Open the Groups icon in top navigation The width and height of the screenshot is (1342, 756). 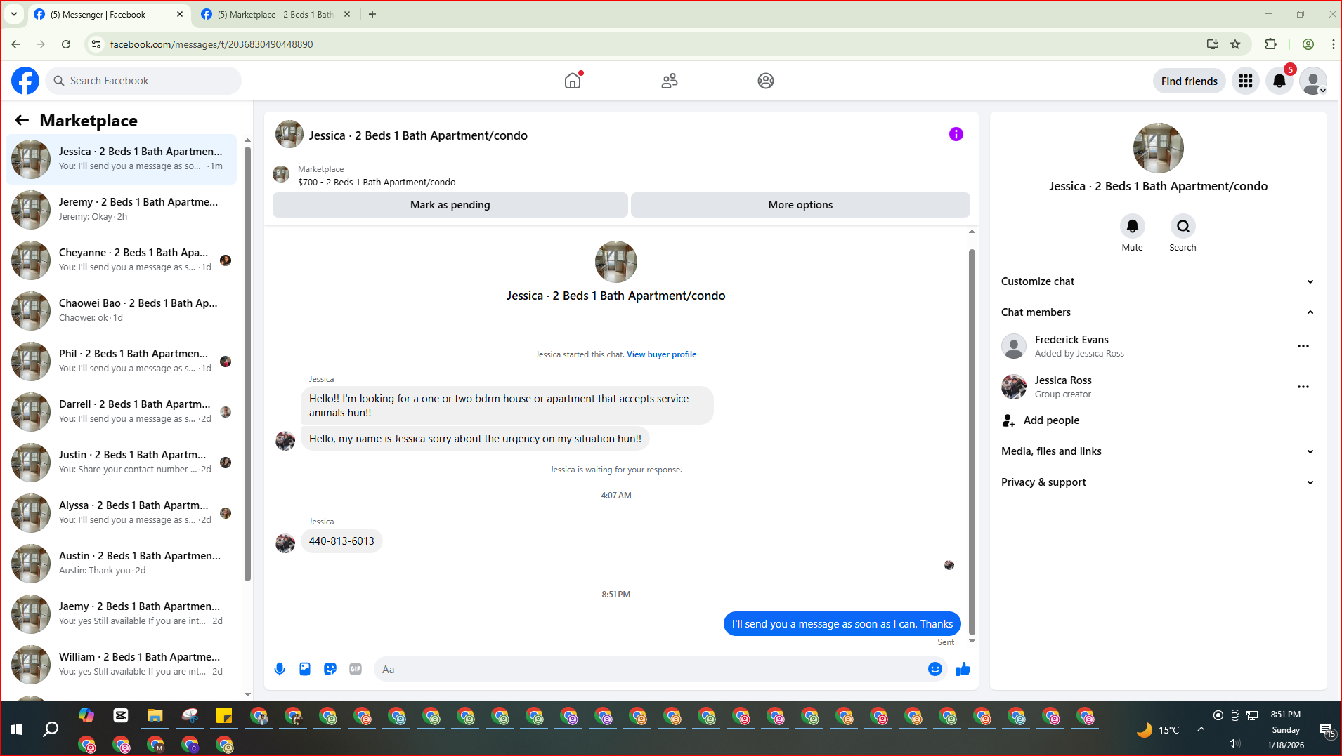[x=766, y=81]
